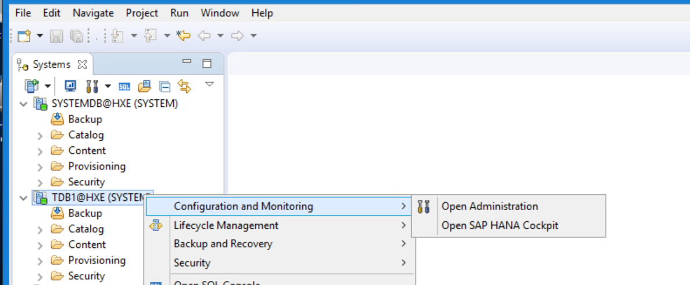The width and height of the screenshot is (690, 285).
Task: Select Catalog folder under SYSTEMDB@HXE
Action: [x=86, y=135]
